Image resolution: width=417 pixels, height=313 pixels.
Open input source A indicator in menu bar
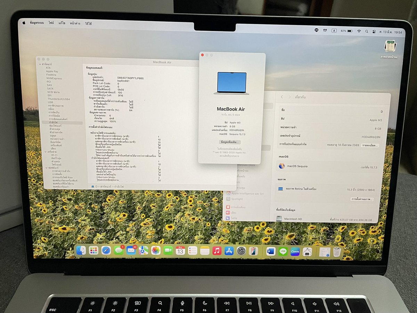pos(334,31)
